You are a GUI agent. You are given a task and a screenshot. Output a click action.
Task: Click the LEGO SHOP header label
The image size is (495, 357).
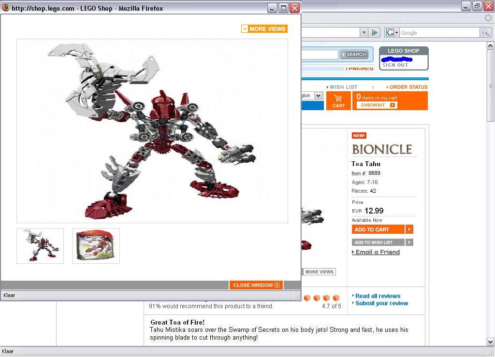click(x=404, y=51)
